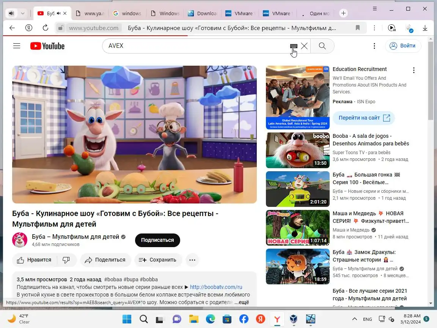Open Facebook from the taskbar

click(244, 319)
